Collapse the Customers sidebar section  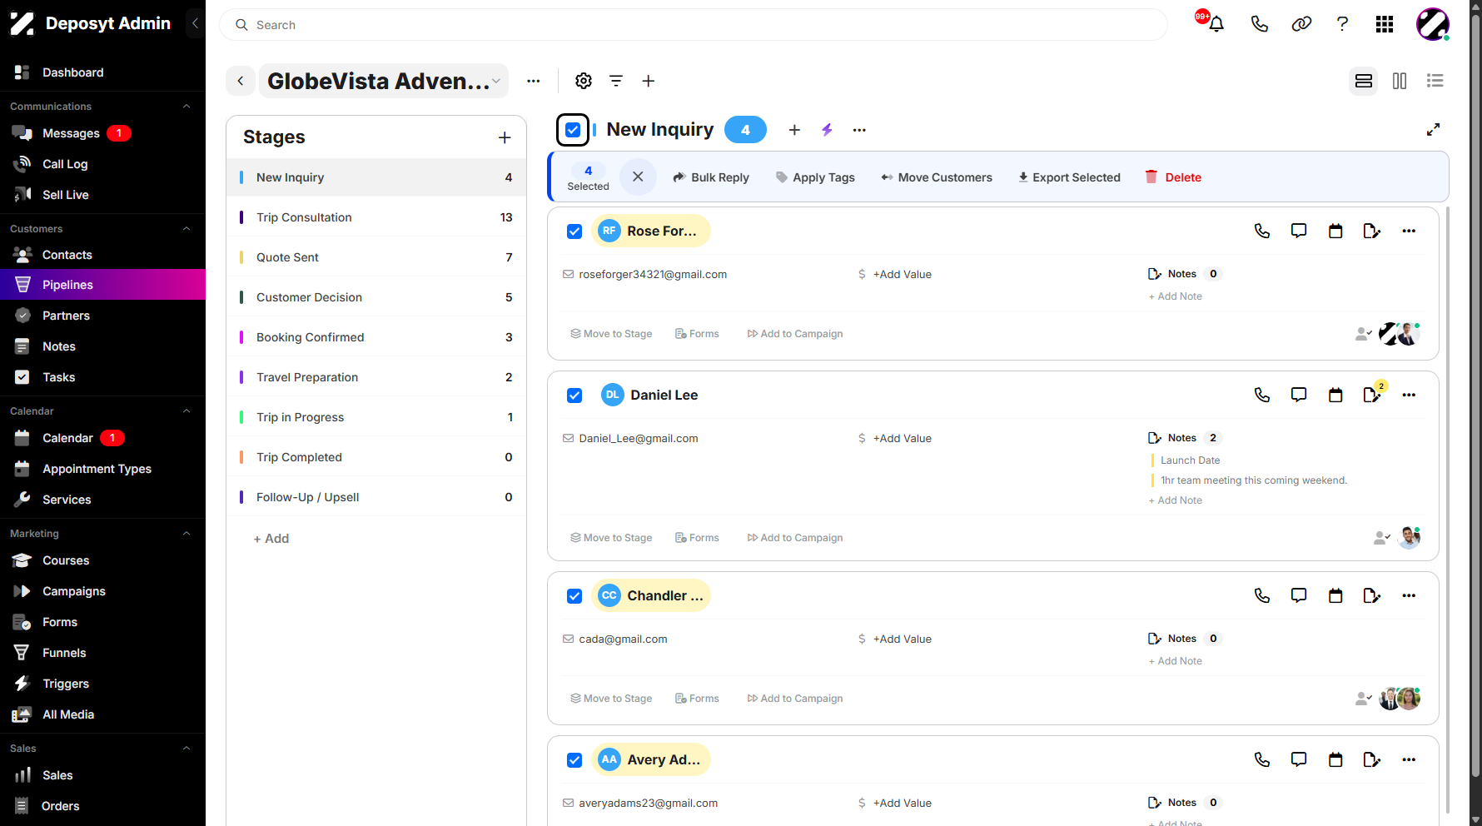(x=186, y=229)
